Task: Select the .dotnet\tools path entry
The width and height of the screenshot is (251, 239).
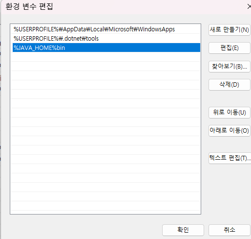Action: point(106,39)
